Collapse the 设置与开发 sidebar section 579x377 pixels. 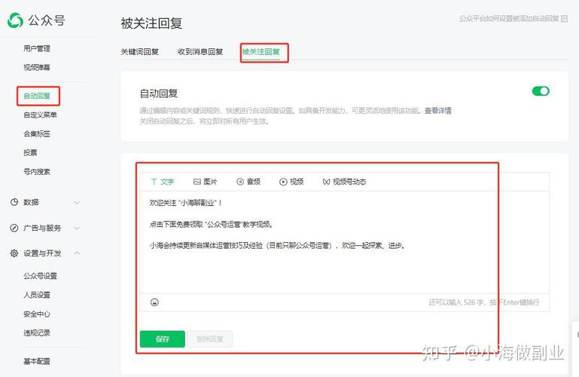coord(76,253)
